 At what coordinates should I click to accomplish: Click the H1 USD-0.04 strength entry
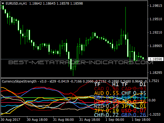click(106, 102)
